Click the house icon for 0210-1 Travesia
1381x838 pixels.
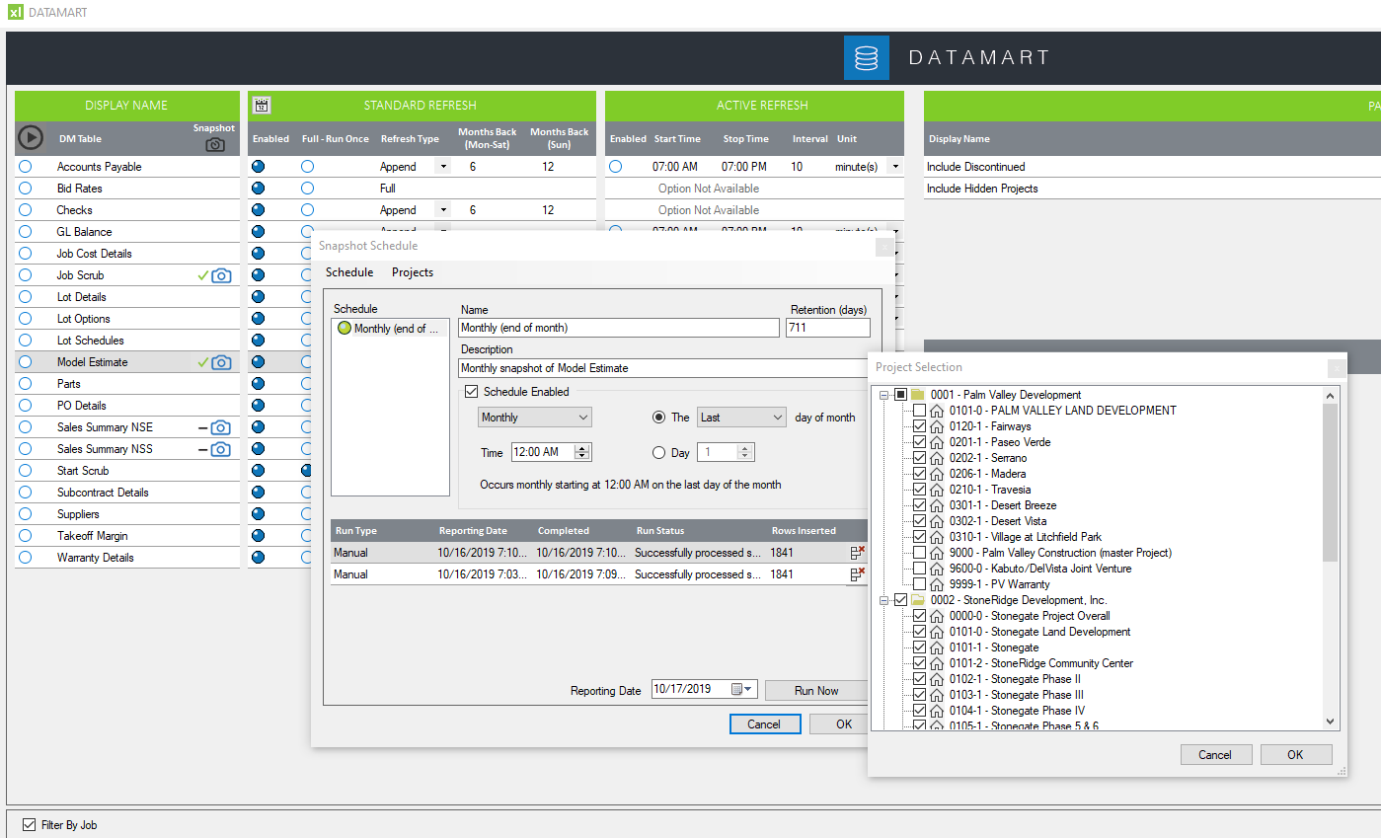[937, 490]
